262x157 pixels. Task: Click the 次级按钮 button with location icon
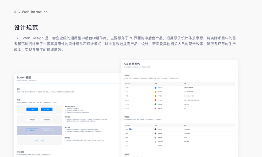click(x=47, y=120)
